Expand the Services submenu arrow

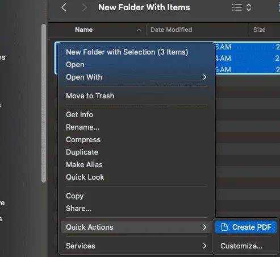pyautogui.click(x=204, y=246)
